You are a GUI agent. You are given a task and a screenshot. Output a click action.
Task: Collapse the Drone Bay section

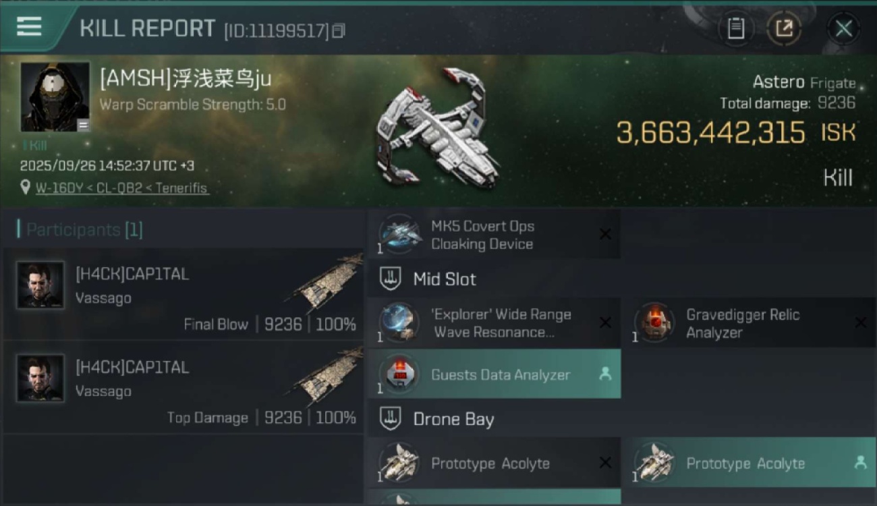coord(391,419)
